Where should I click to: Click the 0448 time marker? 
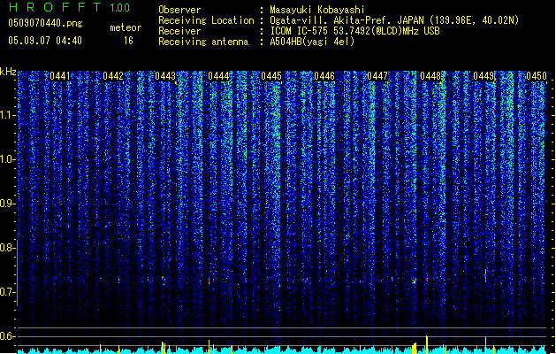pyautogui.click(x=430, y=76)
